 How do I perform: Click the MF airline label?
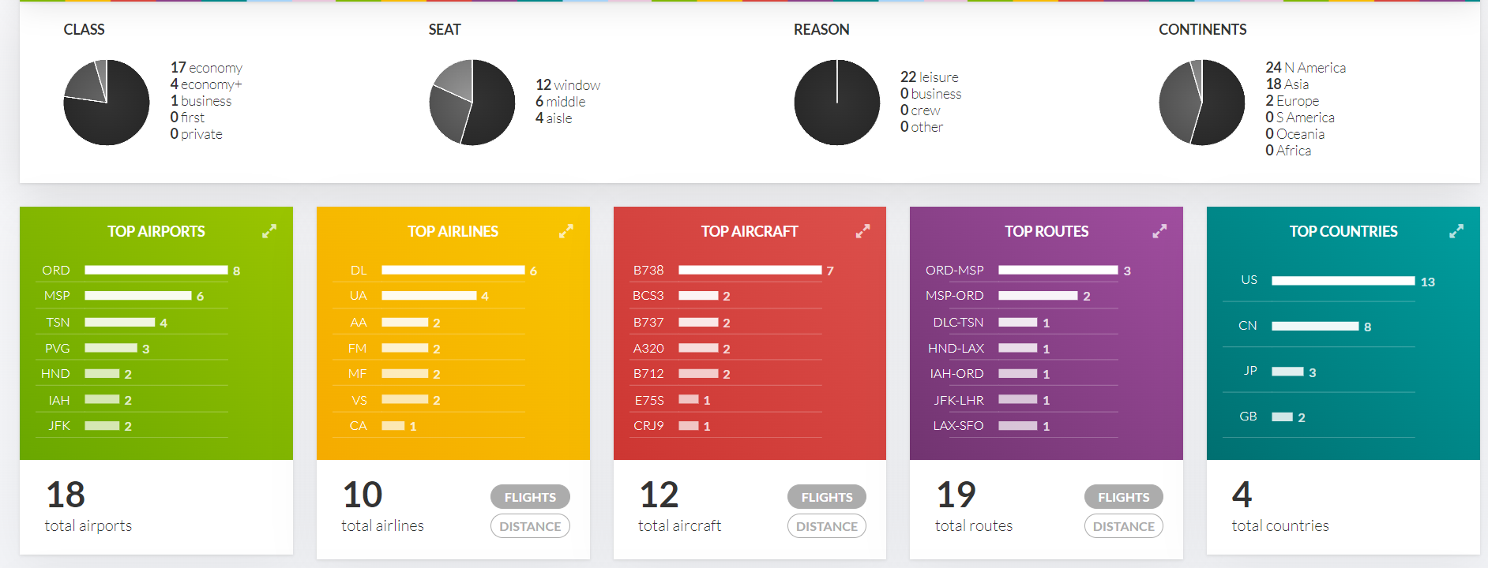[x=358, y=373]
